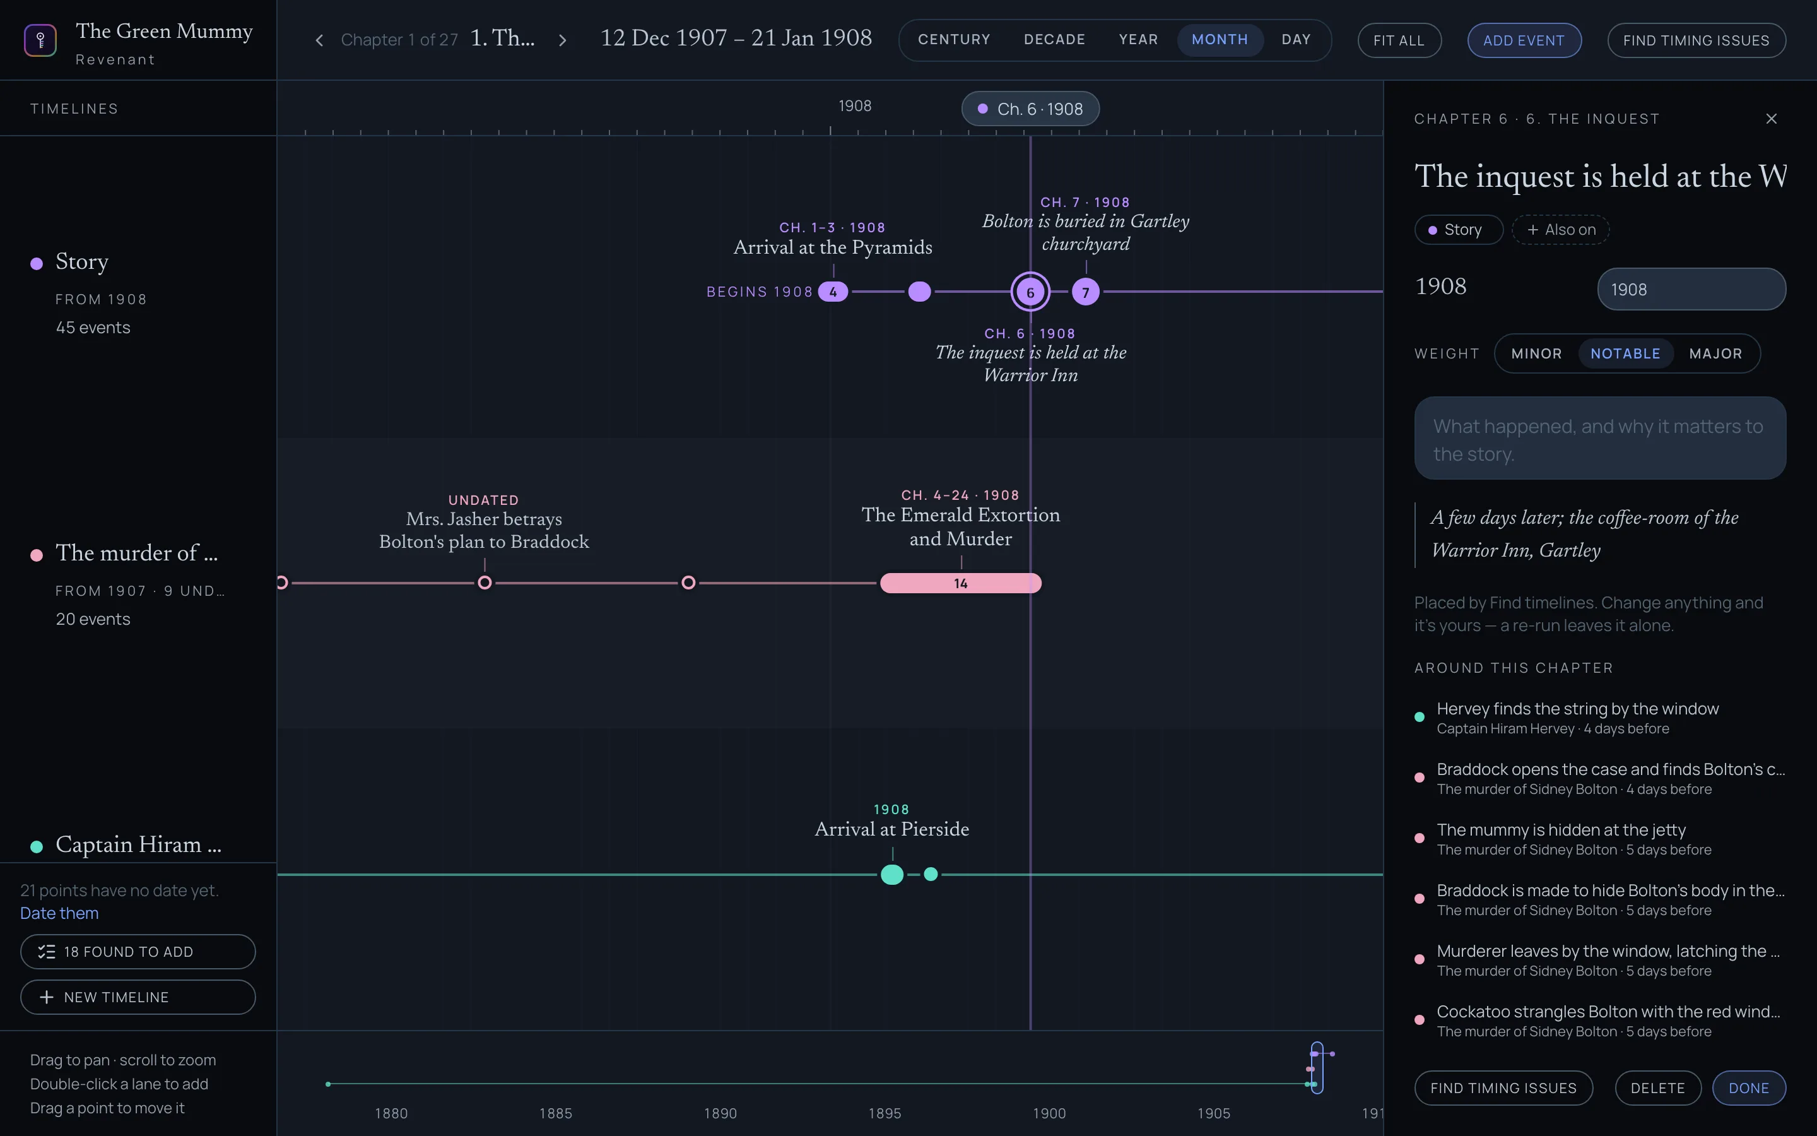1817x1136 pixels.
Task: Click the Date them link
Action: 59,913
